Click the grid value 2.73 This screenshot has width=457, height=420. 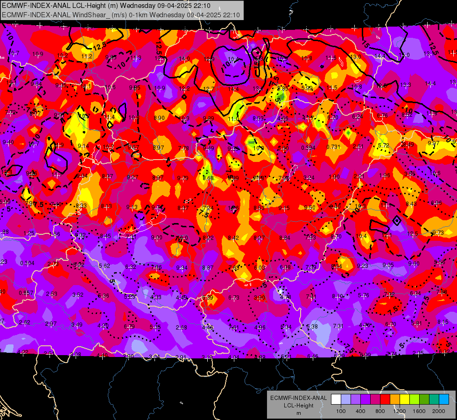tap(53, 264)
